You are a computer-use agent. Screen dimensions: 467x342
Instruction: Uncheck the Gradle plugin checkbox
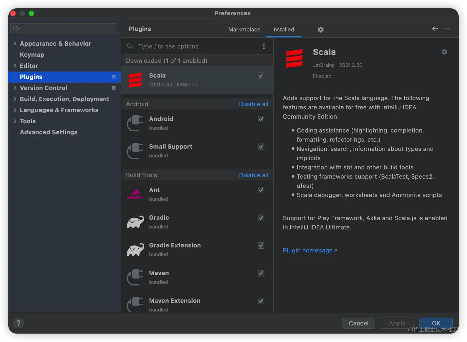[x=261, y=218]
